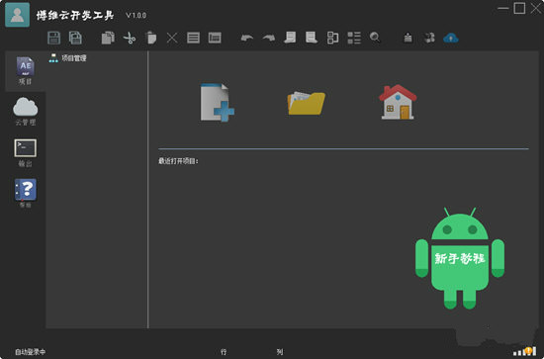The height and width of the screenshot is (359, 544).
Task: Open existing project via folder icon
Action: coord(307,103)
